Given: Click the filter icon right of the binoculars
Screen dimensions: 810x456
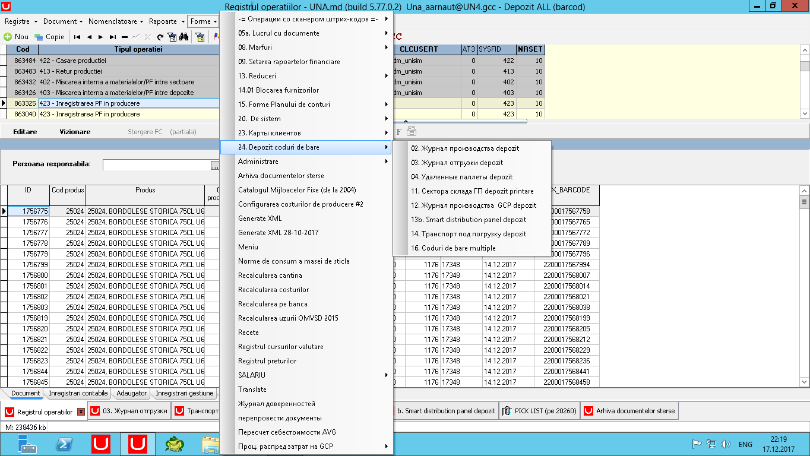Looking at the screenshot, I should (x=200, y=37).
